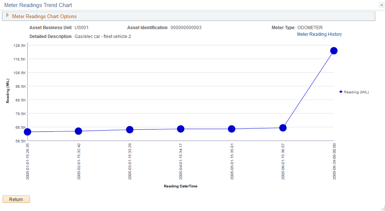This screenshot has width=385, height=211.
Task: Click the Return button
Action: (x=16, y=199)
